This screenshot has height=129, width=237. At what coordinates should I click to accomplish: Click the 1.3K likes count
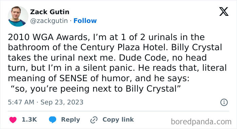point(29,120)
